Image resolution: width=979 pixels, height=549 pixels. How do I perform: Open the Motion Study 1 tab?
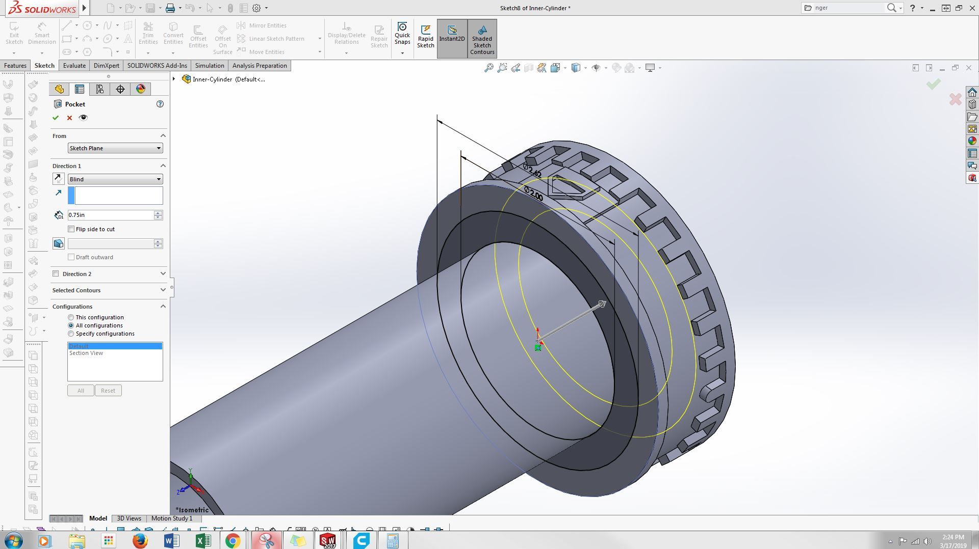[x=172, y=518]
